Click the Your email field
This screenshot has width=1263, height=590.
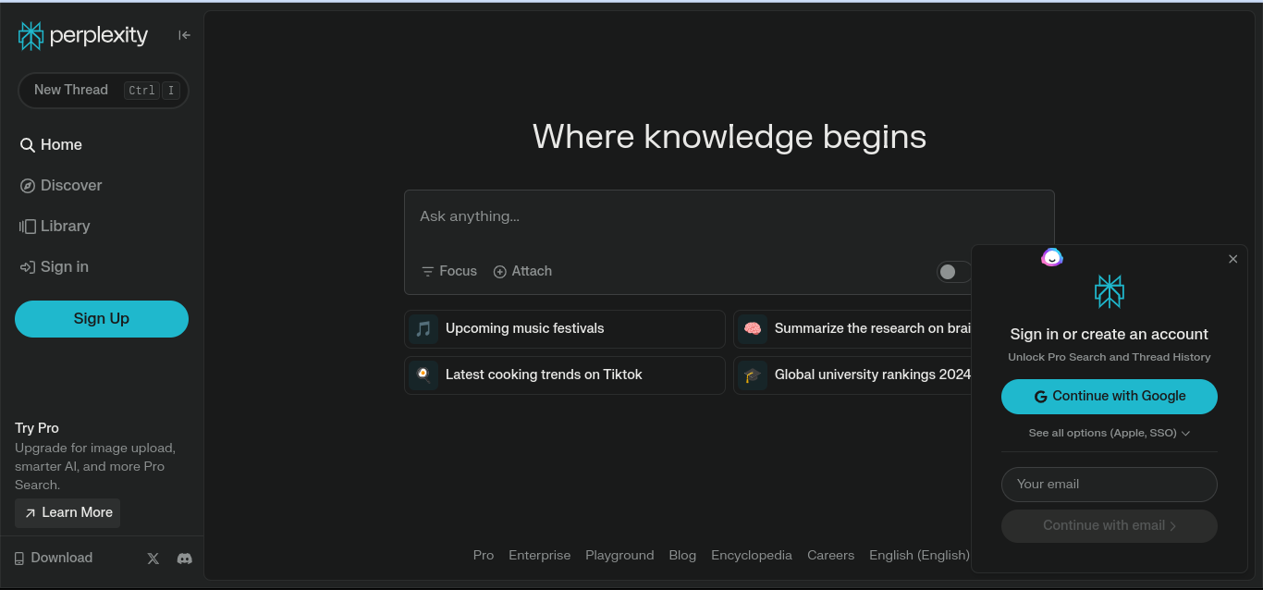click(1110, 485)
